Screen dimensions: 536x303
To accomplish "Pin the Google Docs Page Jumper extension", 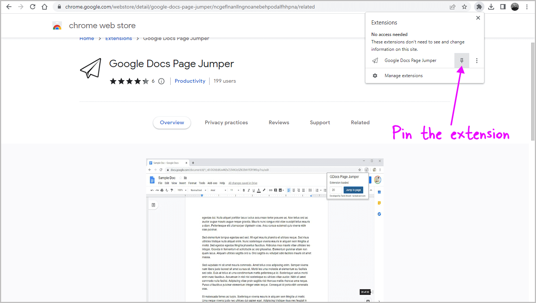I will [x=461, y=60].
